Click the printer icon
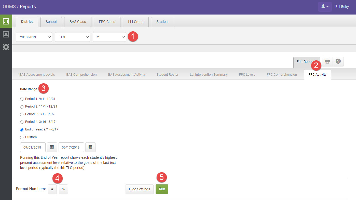356x200 pixels. [327, 61]
